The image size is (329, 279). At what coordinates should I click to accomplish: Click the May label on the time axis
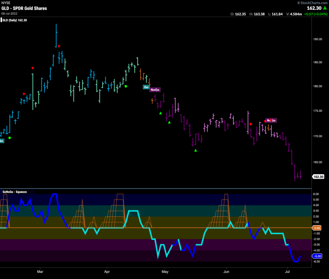165,272
